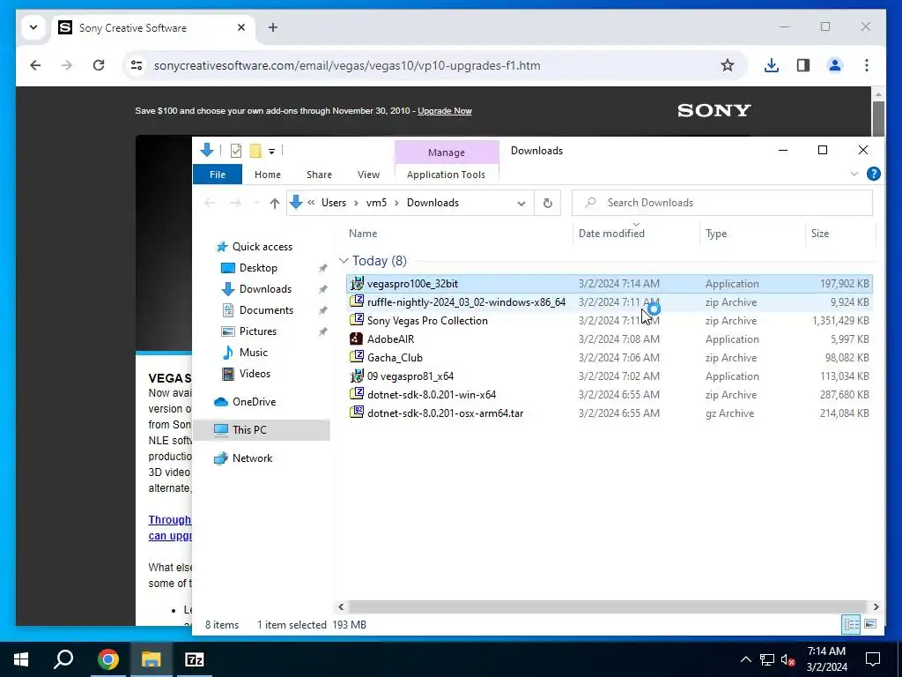
Task: Sort by the Size column header
Action: (x=839, y=233)
